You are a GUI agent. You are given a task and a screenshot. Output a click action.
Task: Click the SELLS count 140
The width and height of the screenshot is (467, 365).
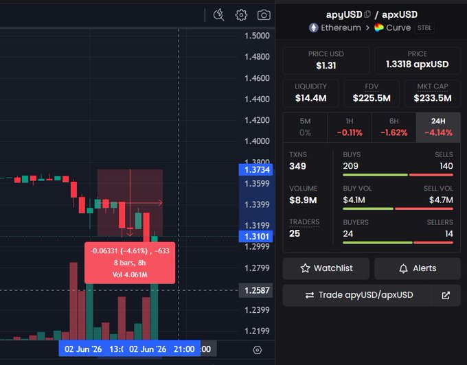click(x=446, y=166)
